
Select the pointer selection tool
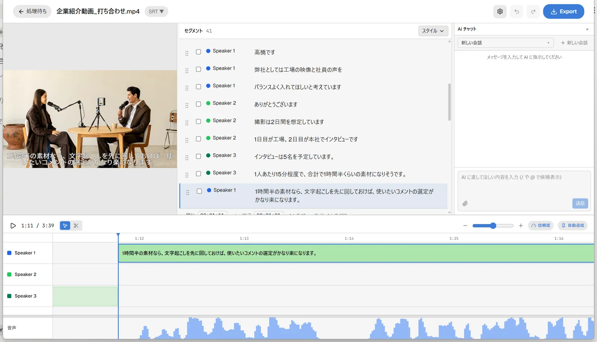click(65, 226)
